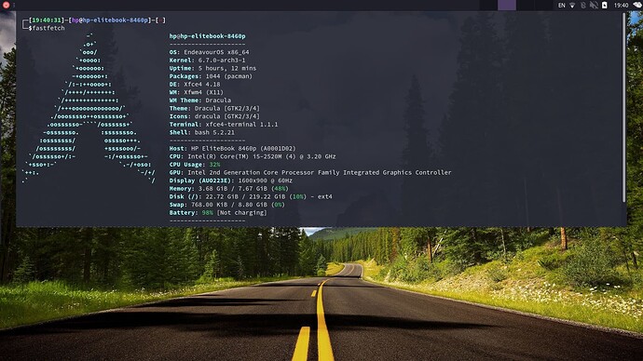Open the battery power manager icon
This screenshot has width=643, height=361.
point(605,6)
